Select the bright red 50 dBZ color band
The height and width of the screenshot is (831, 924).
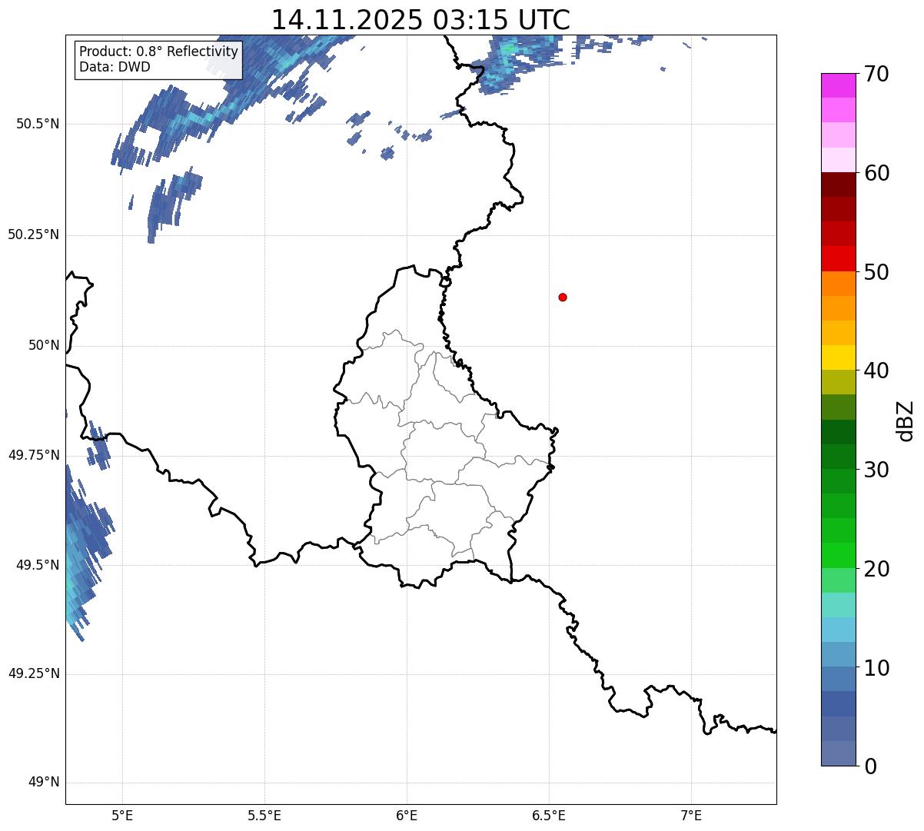(838, 258)
